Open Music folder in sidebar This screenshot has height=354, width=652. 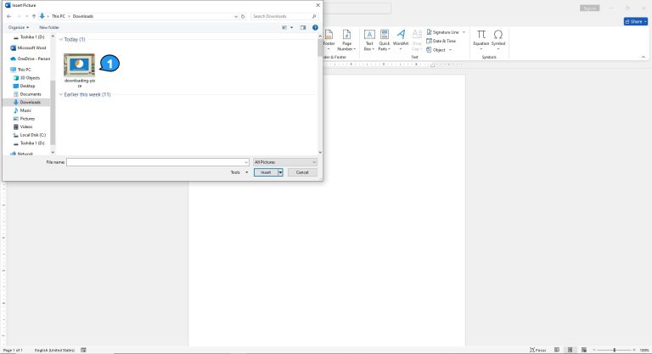(x=22, y=110)
